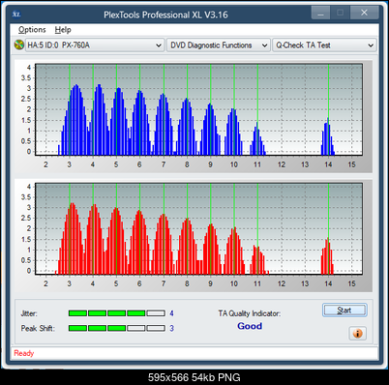
Task: Click the TA Quality Indicator label
Action: tap(250, 313)
